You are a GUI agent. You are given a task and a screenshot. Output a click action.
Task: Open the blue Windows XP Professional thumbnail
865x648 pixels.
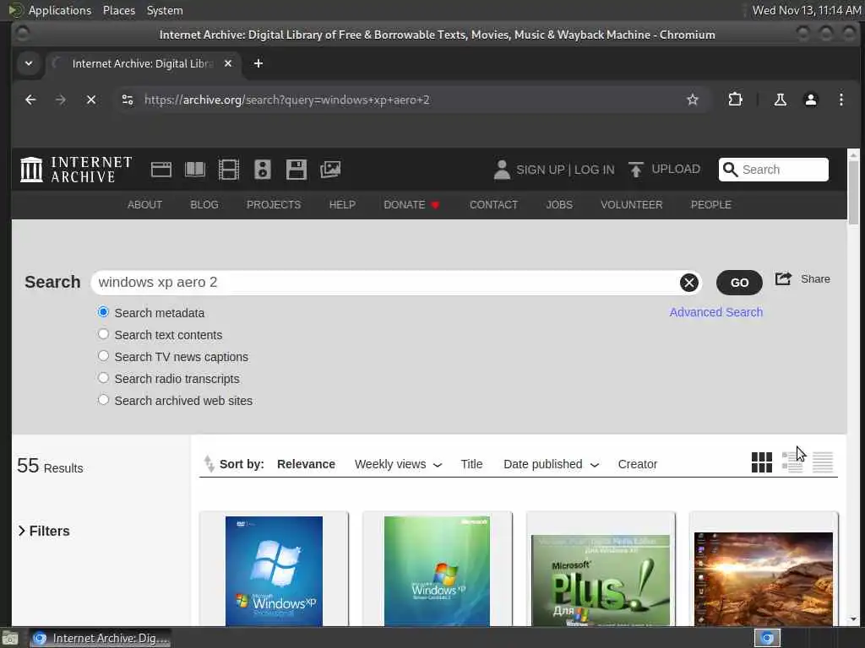point(275,571)
